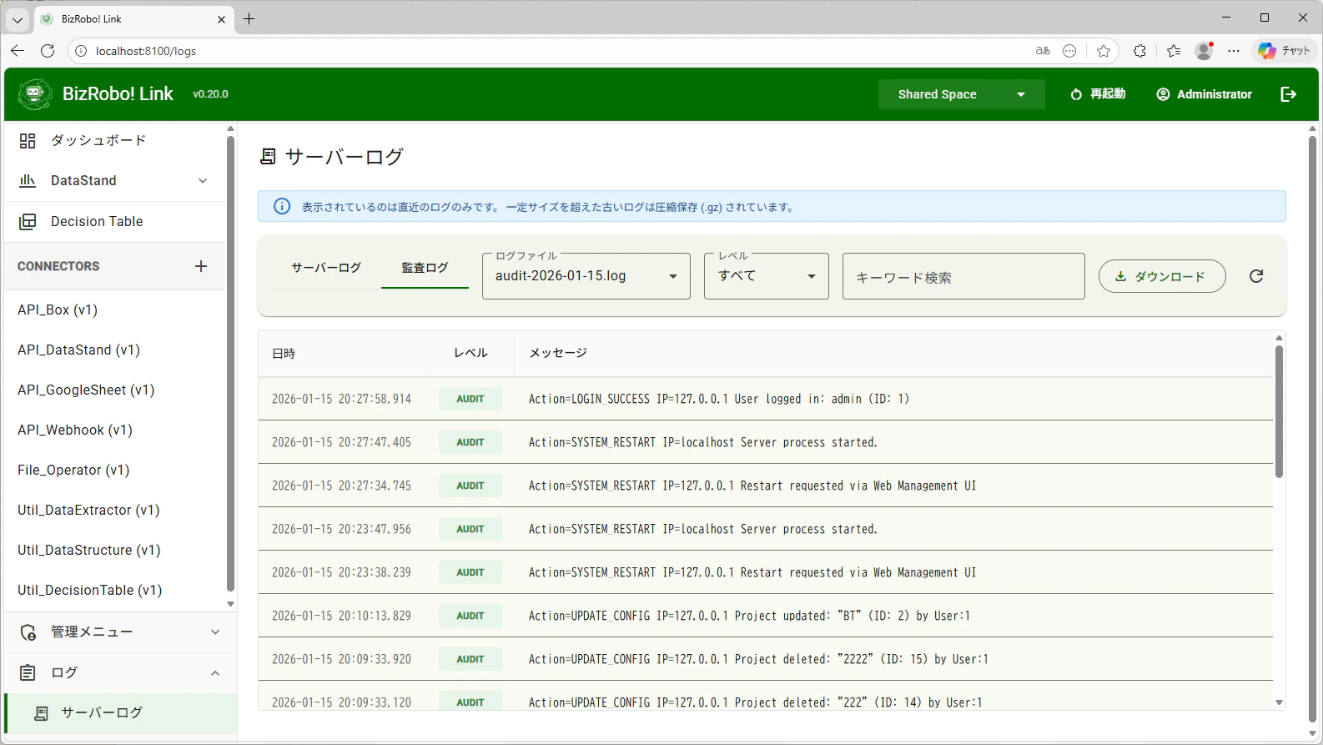The image size is (1323, 745).
Task: Click the log table vertical scrollbar
Action: tap(1279, 411)
